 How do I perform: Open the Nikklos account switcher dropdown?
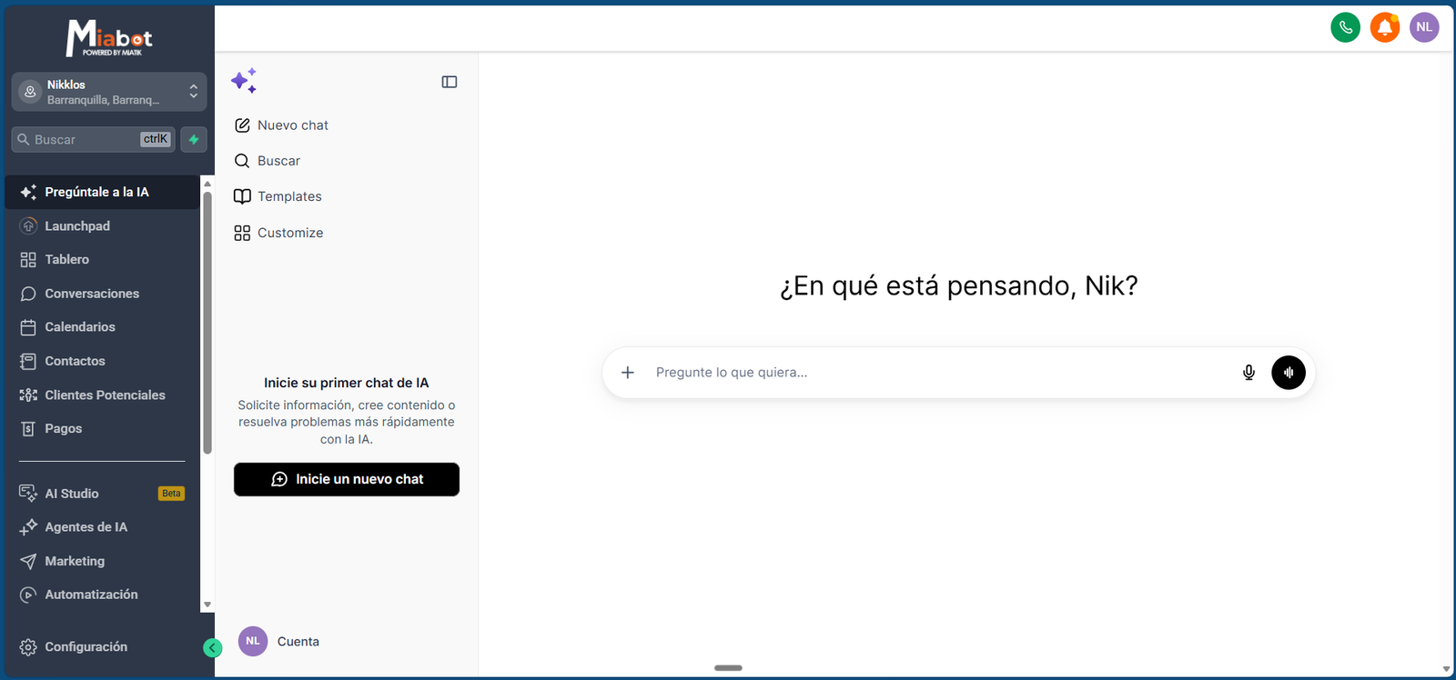point(109,92)
